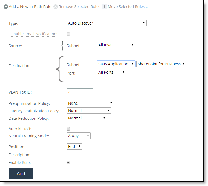The image size is (208, 186).
Task: Uncheck the Enable Rule checkbox
Action: coord(68,163)
